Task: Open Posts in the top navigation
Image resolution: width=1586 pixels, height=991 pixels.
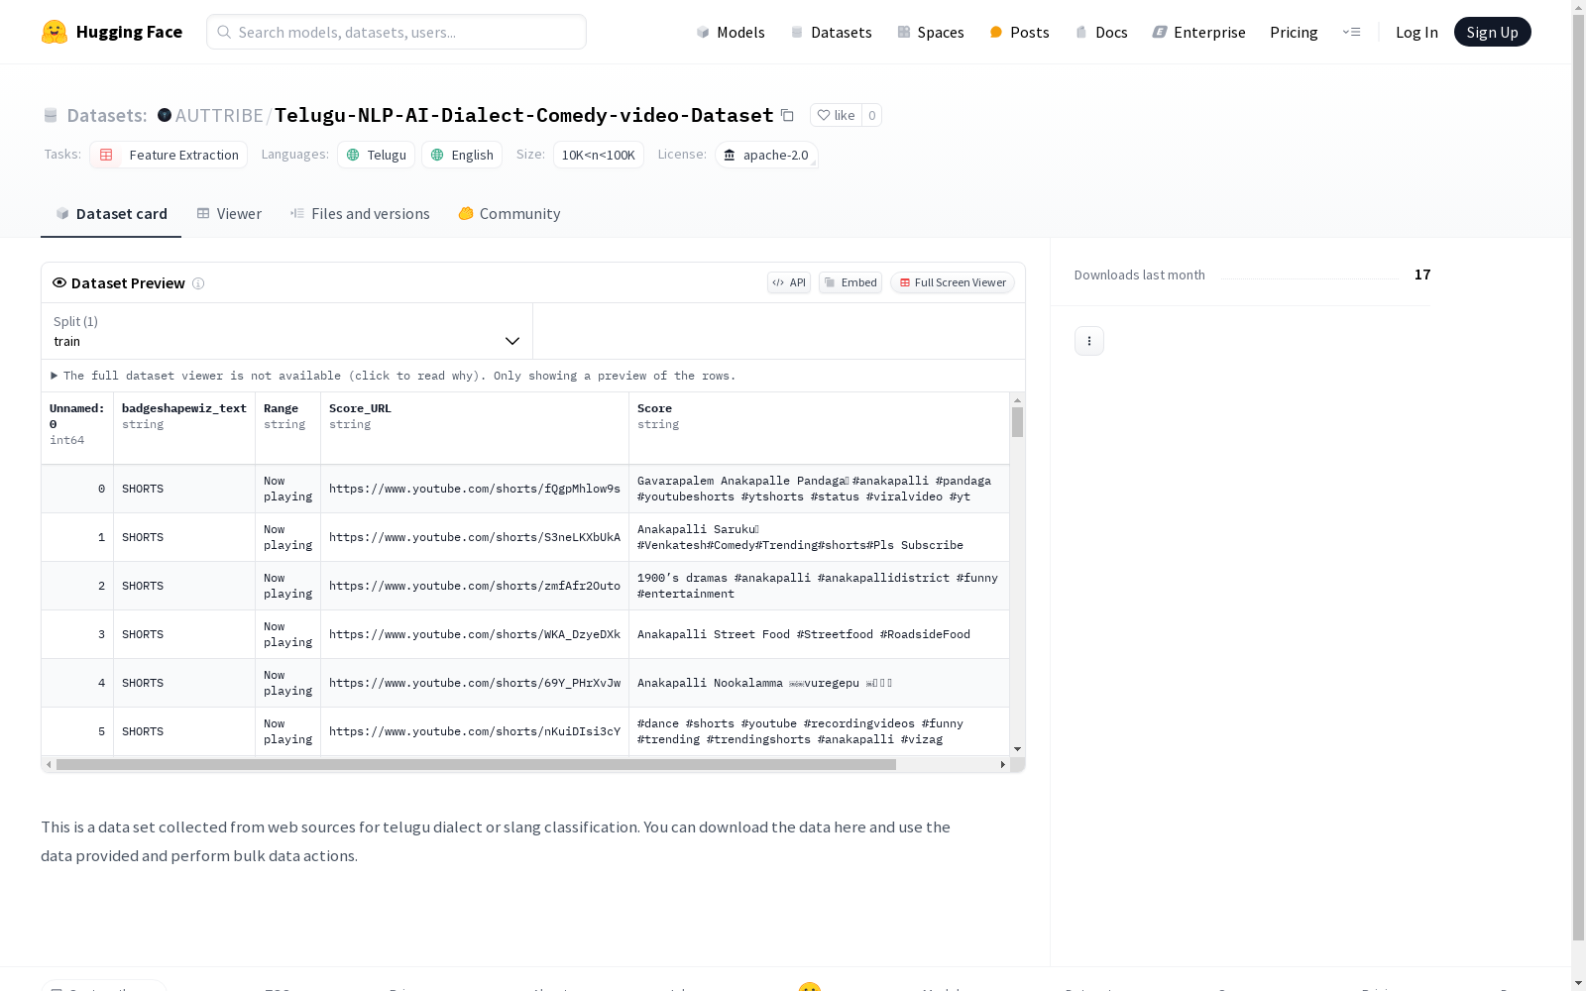Action: point(1019,32)
